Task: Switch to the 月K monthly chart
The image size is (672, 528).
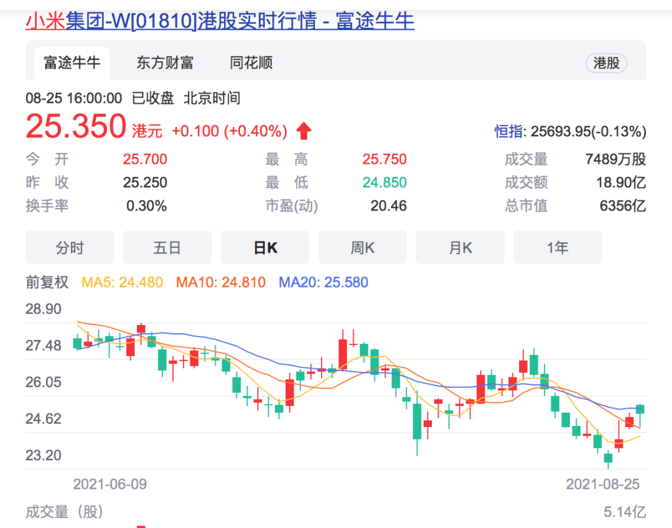Action: (460, 248)
